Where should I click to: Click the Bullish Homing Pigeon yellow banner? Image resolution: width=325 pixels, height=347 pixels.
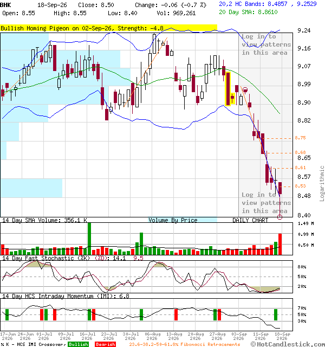[108, 28]
